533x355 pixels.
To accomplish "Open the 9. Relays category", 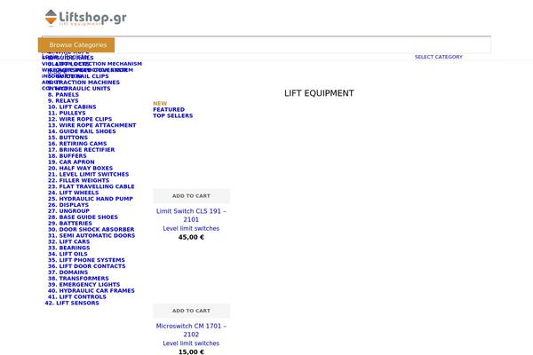I will (63, 101).
